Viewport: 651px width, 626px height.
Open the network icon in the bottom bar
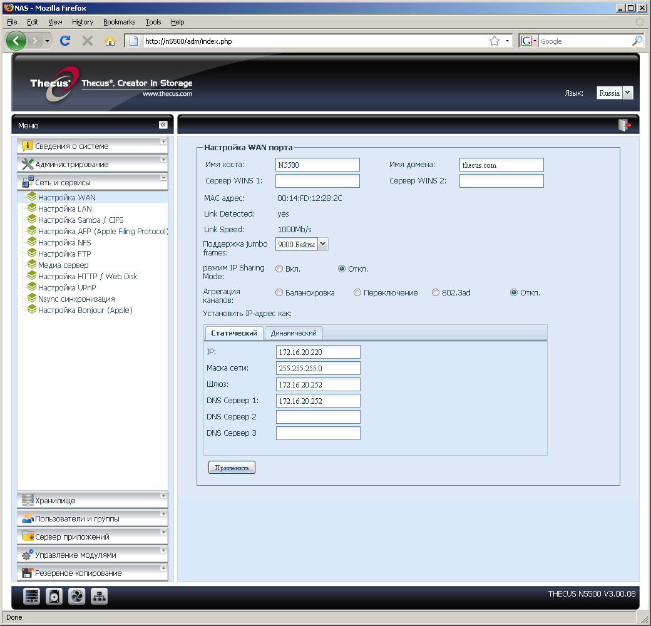coord(99,597)
